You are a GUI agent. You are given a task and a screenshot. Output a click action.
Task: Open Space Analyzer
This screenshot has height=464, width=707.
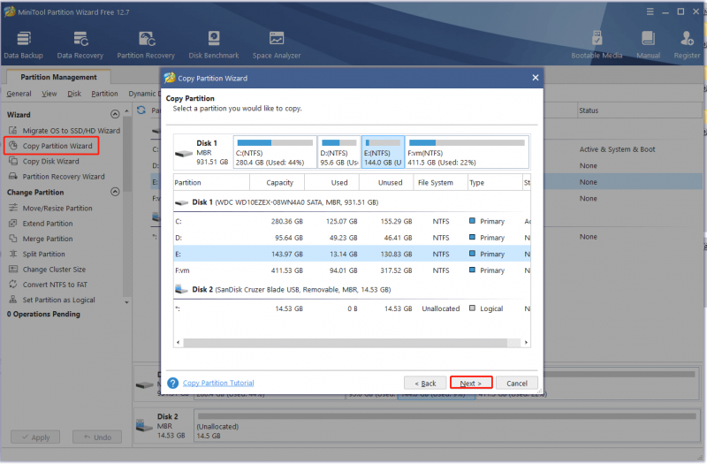click(x=277, y=45)
